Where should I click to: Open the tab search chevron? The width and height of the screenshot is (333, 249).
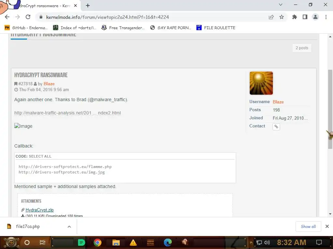tap(281, 5)
